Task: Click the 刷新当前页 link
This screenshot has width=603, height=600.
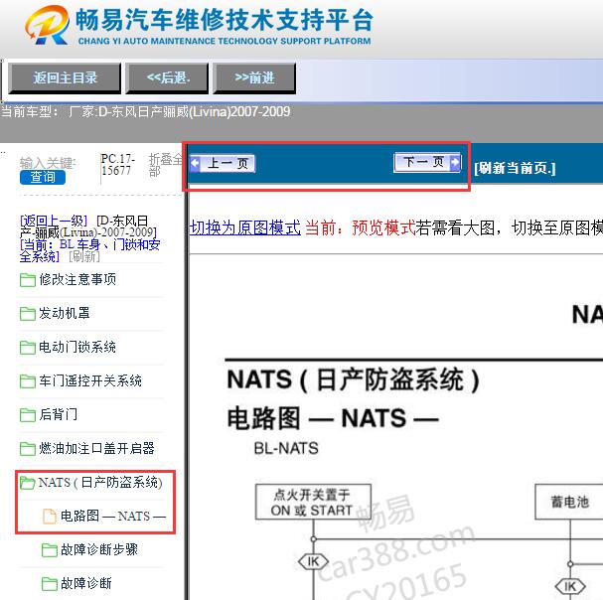Action: (x=515, y=168)
